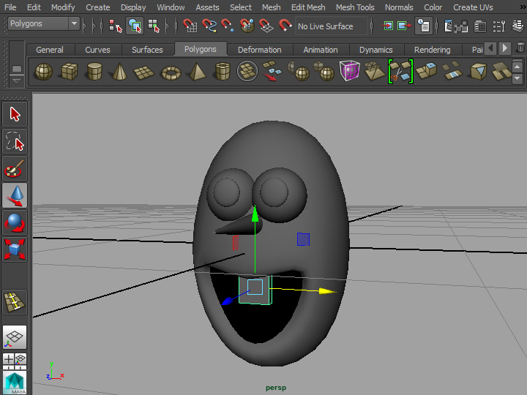527x395 pixels.
Task: Add a polygon torus from the shelf
Action: coord(171,72)
